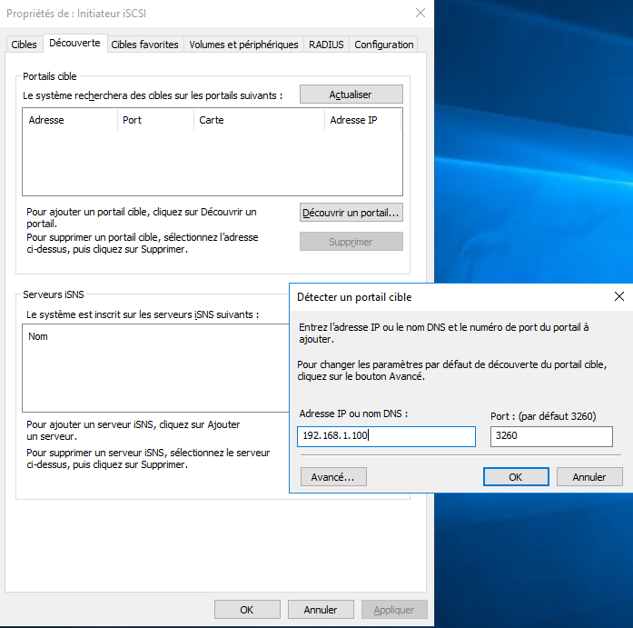The width and height of the screenshot is (633, 628).
Task: Focus the Adresse IP ou nom DNS field
Action: click(x=386, y=436)
